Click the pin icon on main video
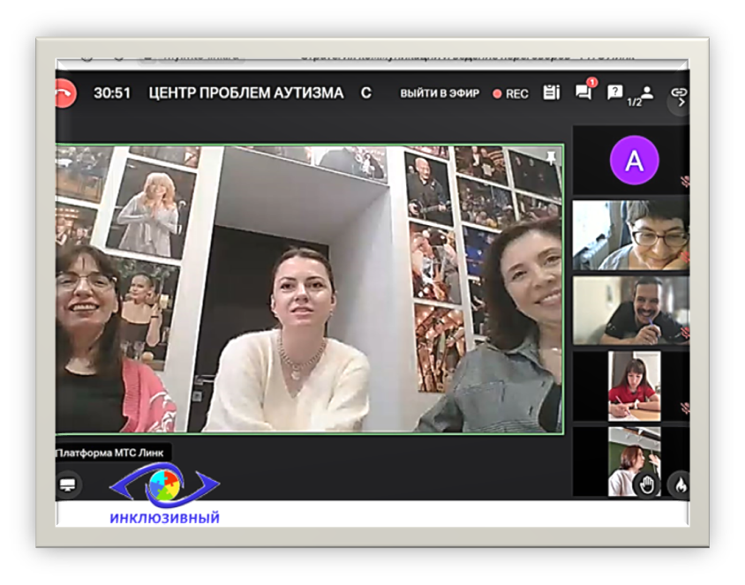Viewport: 745px width, 585px height. point(551,158)
